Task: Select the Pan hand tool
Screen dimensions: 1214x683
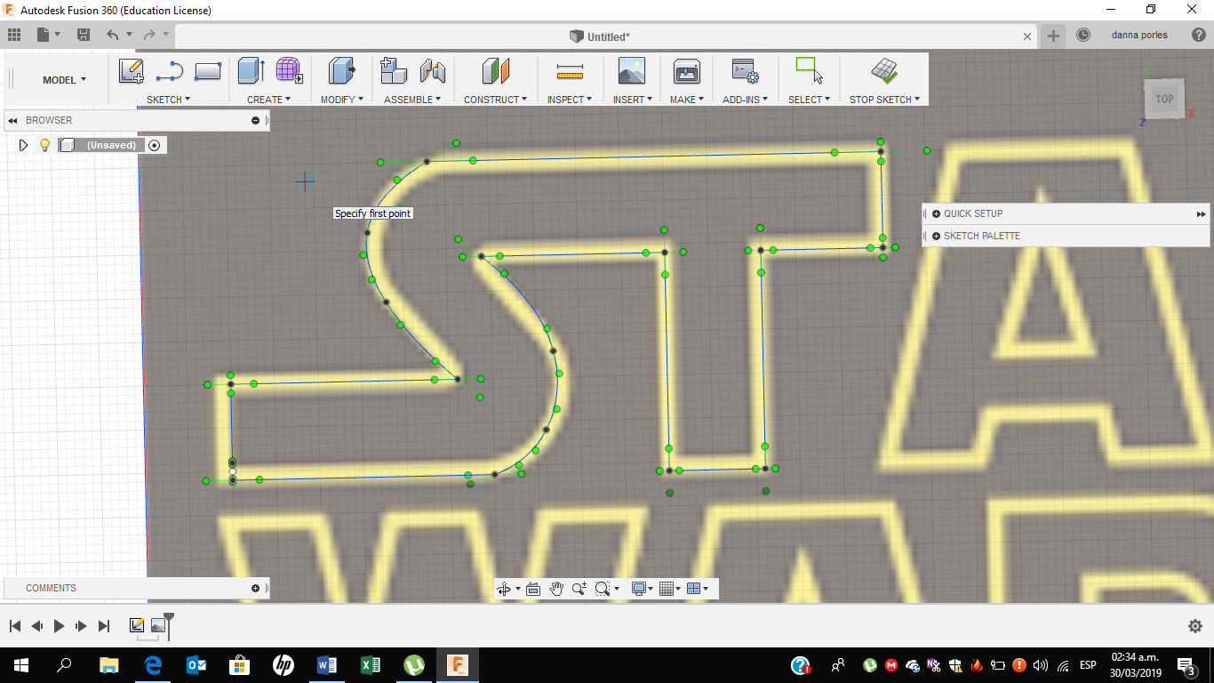Action: tap(556, 588)
